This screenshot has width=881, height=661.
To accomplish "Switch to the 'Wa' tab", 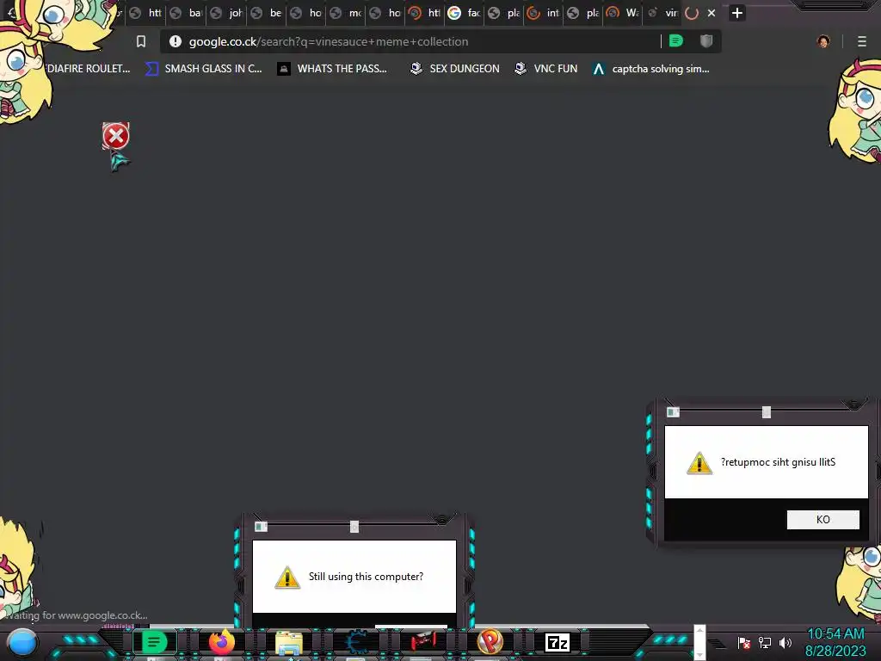I will click(624, 13).
